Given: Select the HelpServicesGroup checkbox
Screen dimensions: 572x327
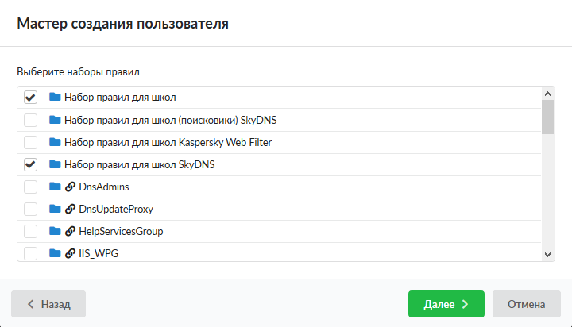Looking at the screenshot, I should click(x=31, y=232).
